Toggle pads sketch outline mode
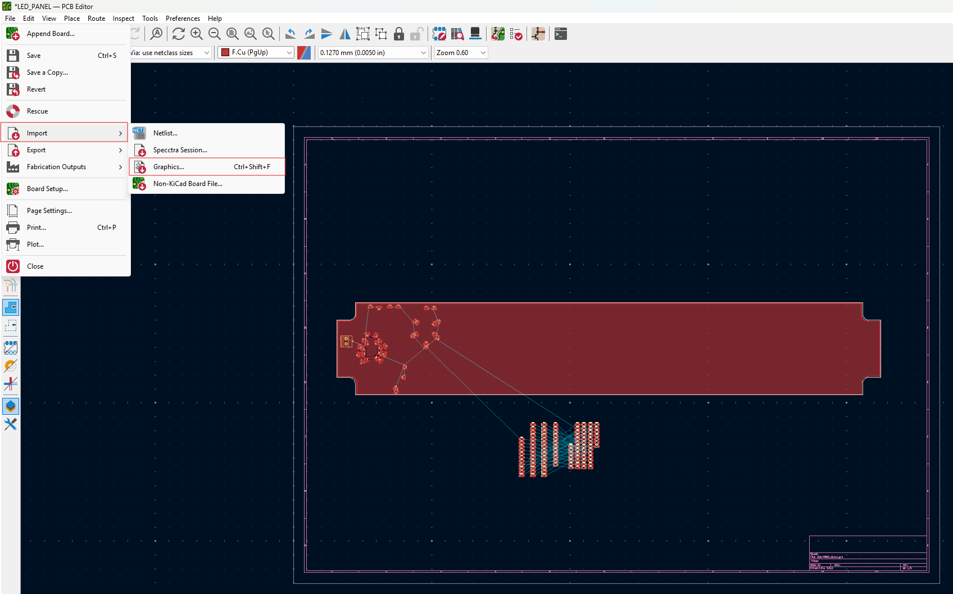The image size is (953, 594). point(11,348)
